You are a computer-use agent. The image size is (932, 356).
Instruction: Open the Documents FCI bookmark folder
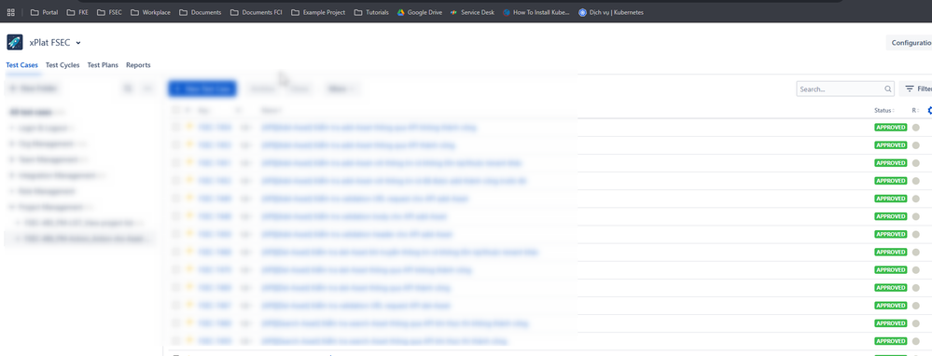[257, 12]
